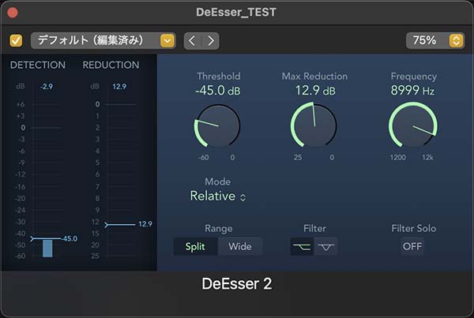Screen dimensions: 474x318
Task: Toggle Filter Solo OFF button
Action: pos(412,247)
